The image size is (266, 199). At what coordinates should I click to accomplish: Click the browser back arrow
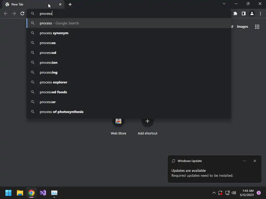click(6, 13)
